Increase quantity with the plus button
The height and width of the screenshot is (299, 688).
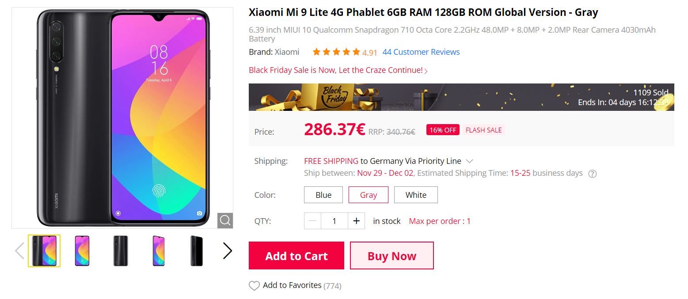356,221
